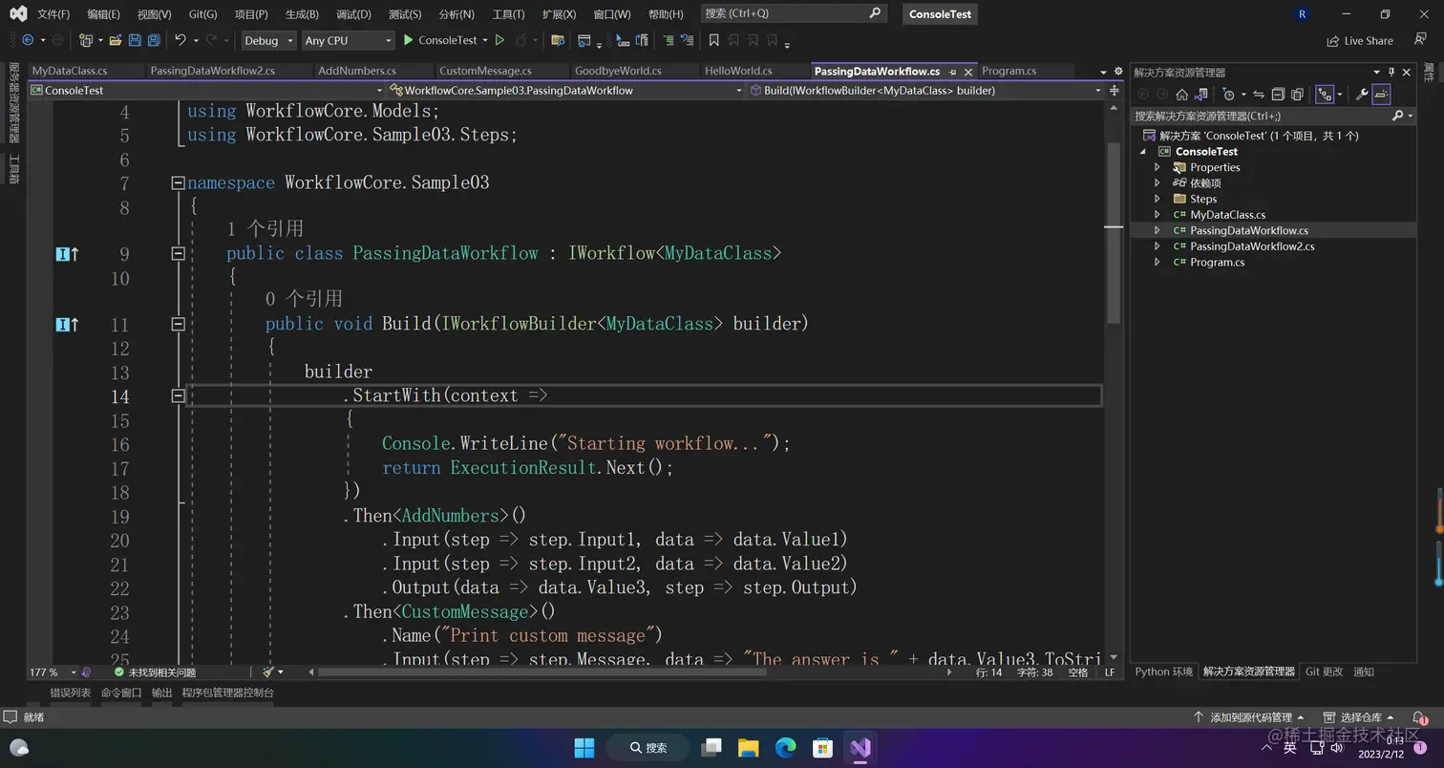Click the pending changes filter clock icon
Image resolution: width=1444 pixels, height=768 pixels.
[1228, 94]
